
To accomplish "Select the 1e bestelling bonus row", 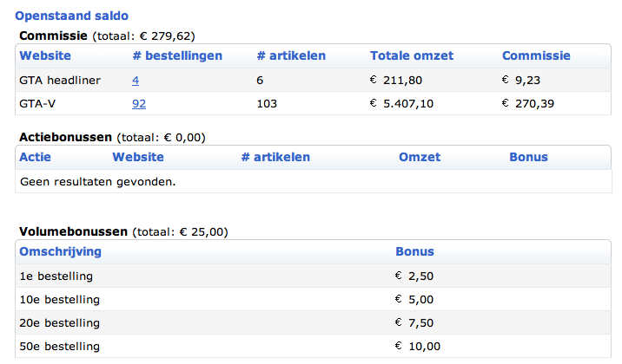I will click(313, 276).
